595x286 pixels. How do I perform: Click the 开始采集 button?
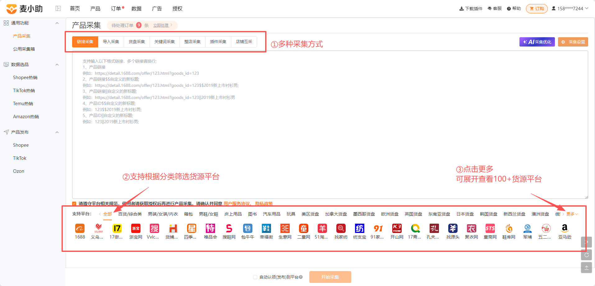(x=330, y=277)
